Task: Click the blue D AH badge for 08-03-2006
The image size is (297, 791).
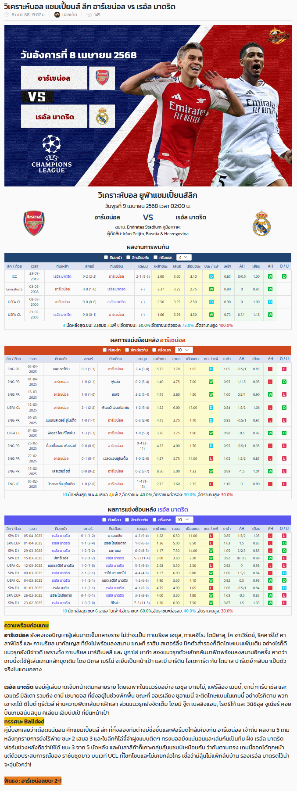Action: point(270,302)
